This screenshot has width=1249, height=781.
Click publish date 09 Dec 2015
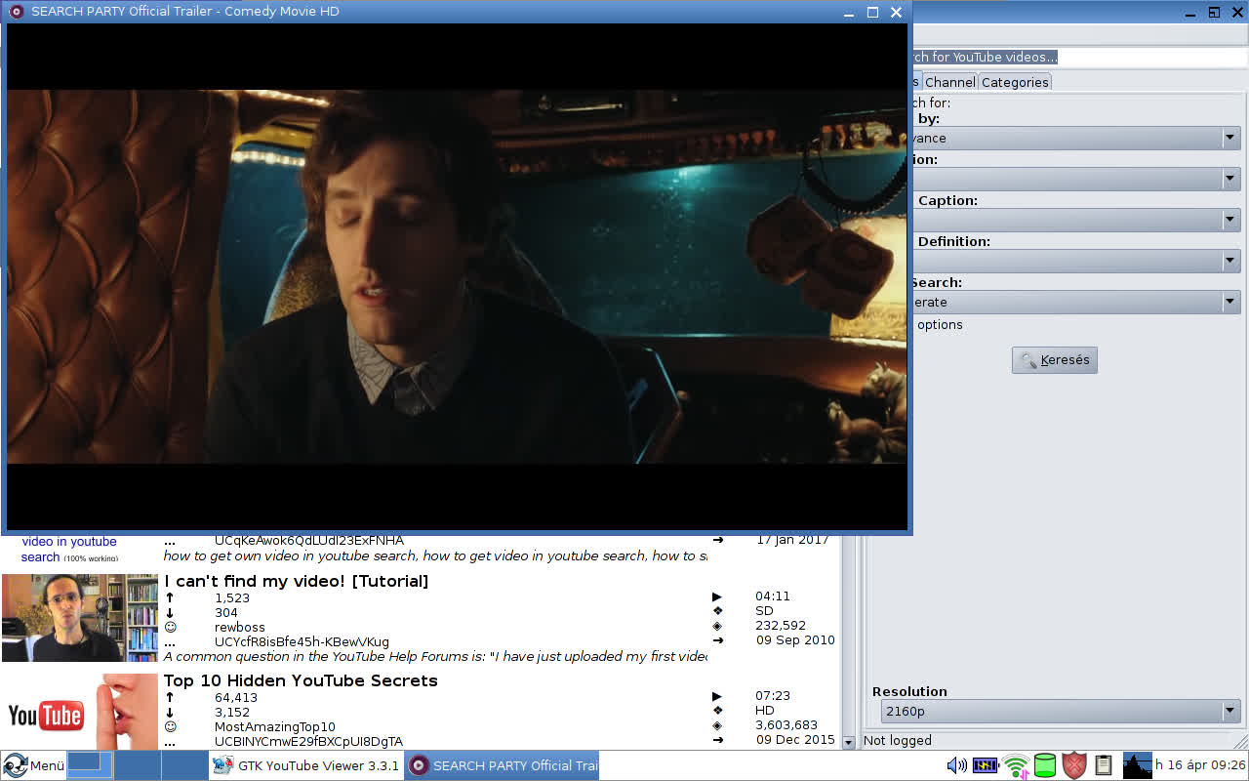[795, 739]
